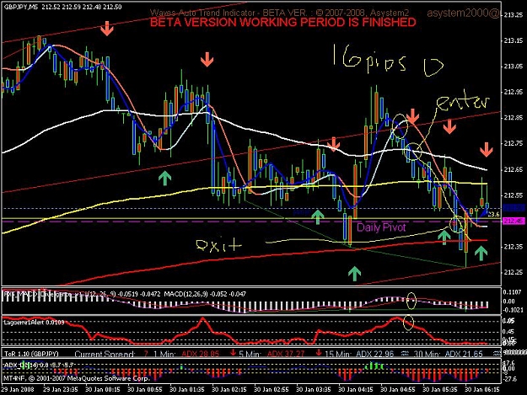Click the ToR 1.10 (GBPJPY) label
Viewport: 527px width, 395px height.
pos(31,354)
